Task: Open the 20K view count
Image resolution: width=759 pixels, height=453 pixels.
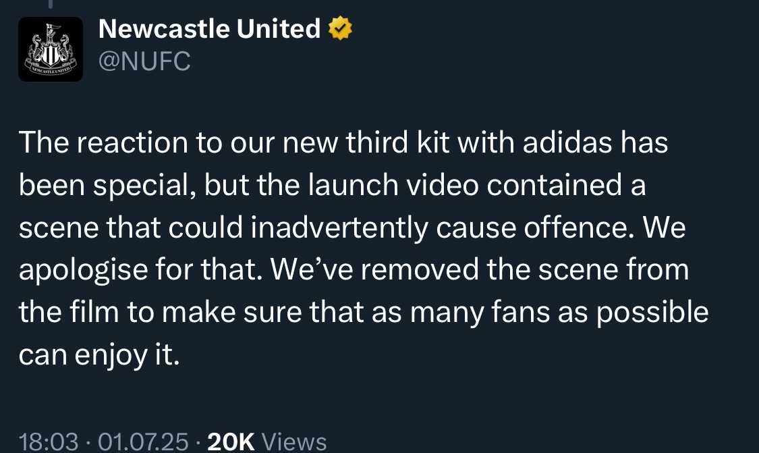Action: (231, 442)
